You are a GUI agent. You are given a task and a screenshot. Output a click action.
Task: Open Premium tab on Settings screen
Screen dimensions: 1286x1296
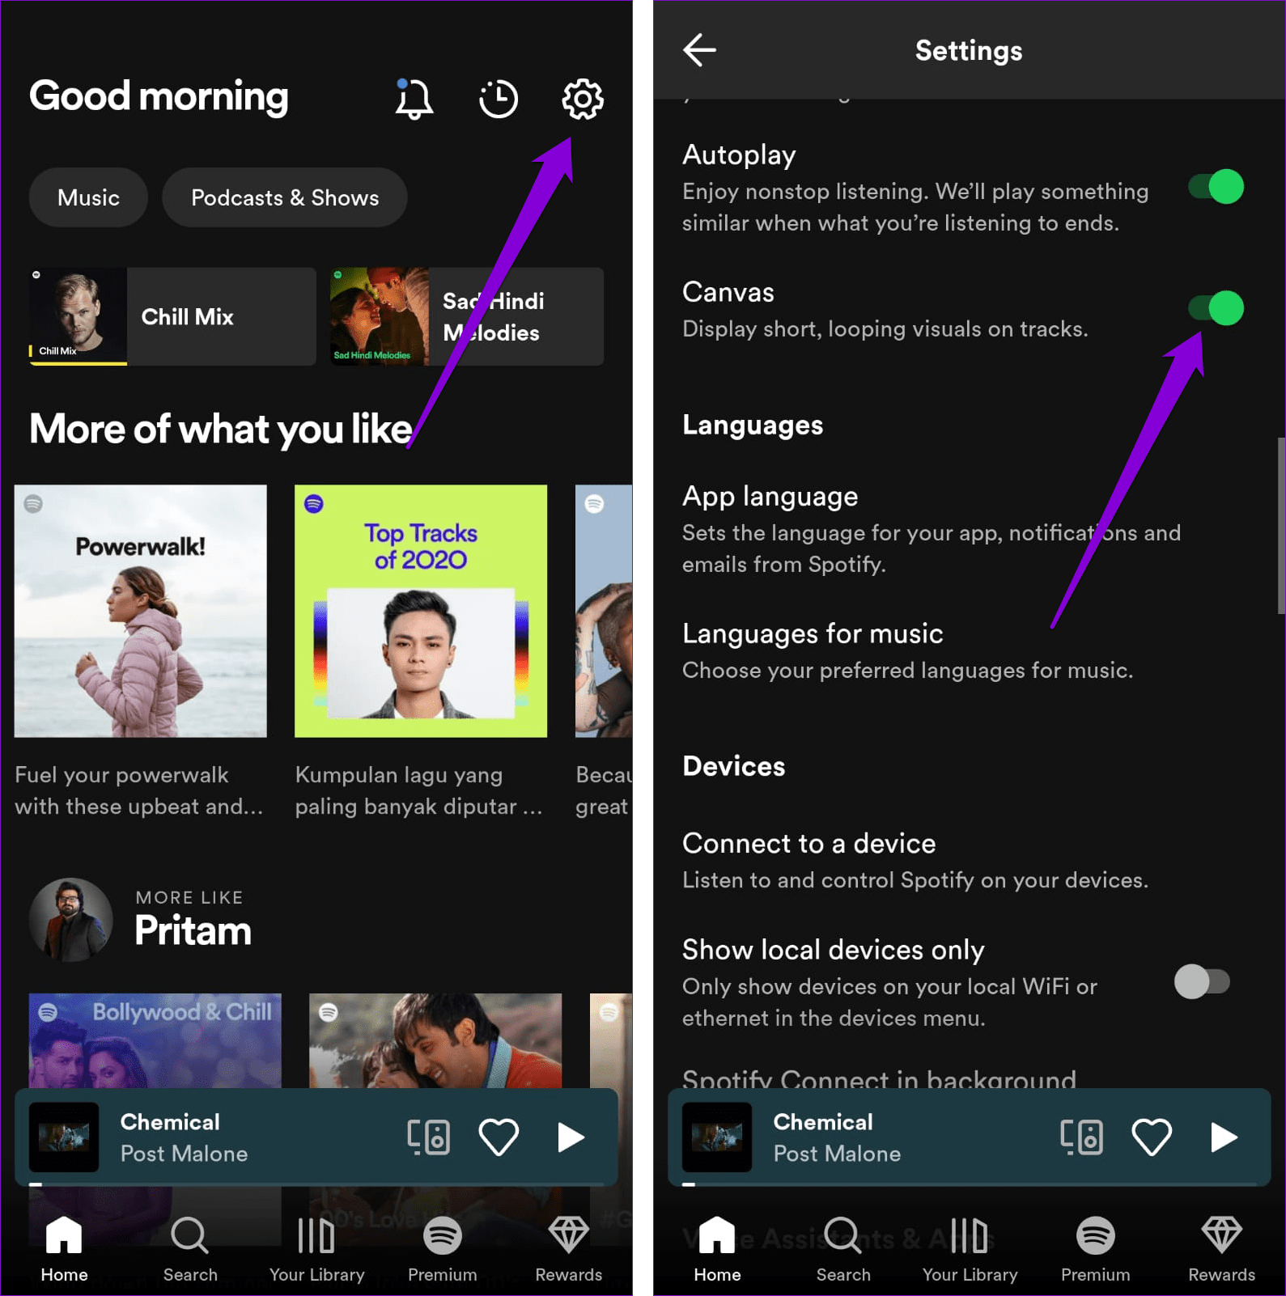coord(1095,1250)
